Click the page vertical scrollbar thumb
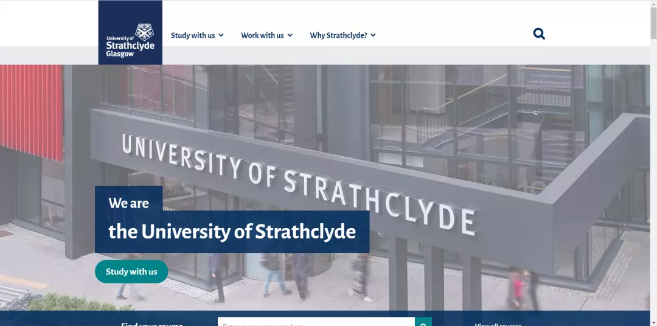 (653, 24)
